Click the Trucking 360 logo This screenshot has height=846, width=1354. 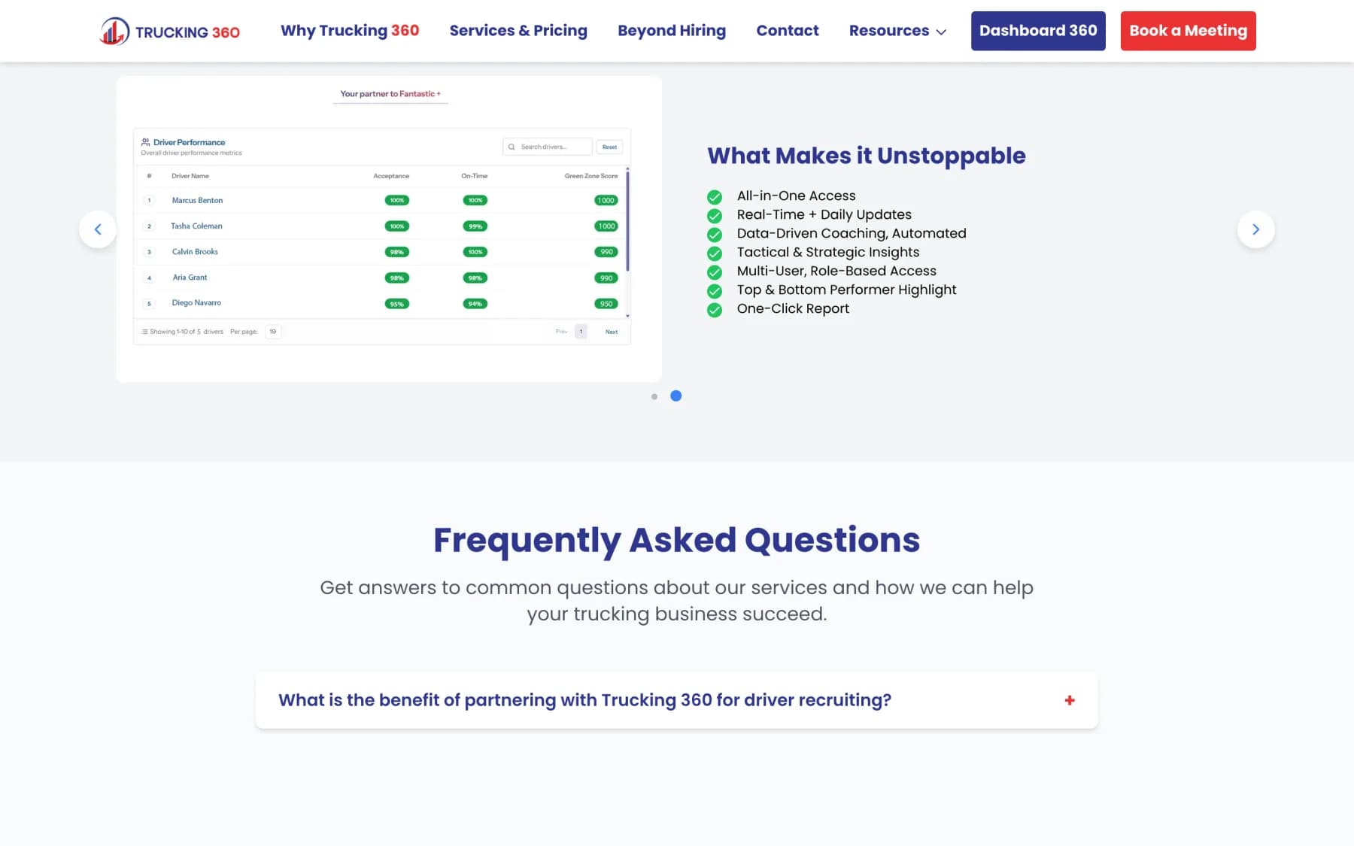point(170,31)
